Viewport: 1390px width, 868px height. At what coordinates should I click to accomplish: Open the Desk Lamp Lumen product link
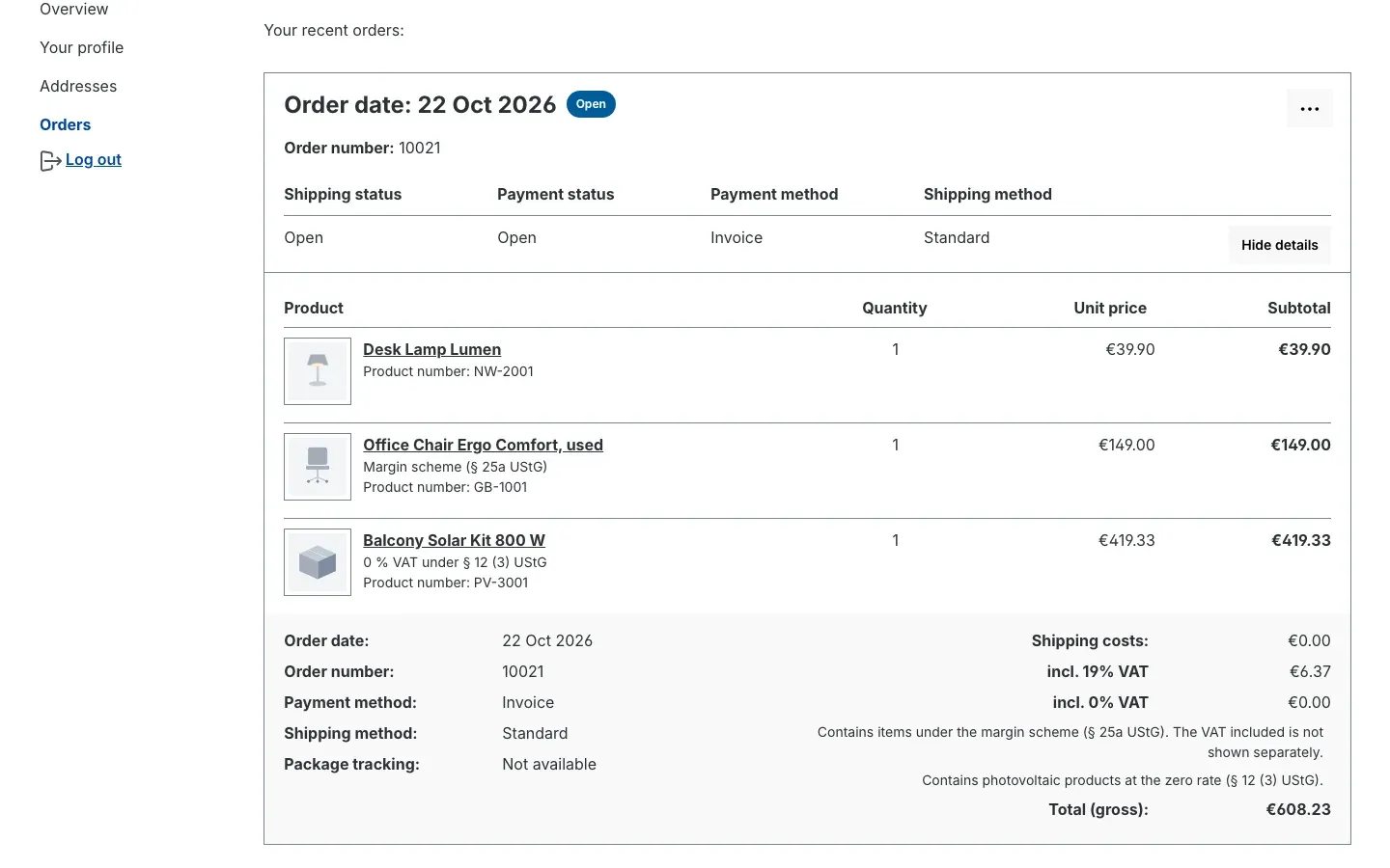pyautogui.click(x=431, y=350)
